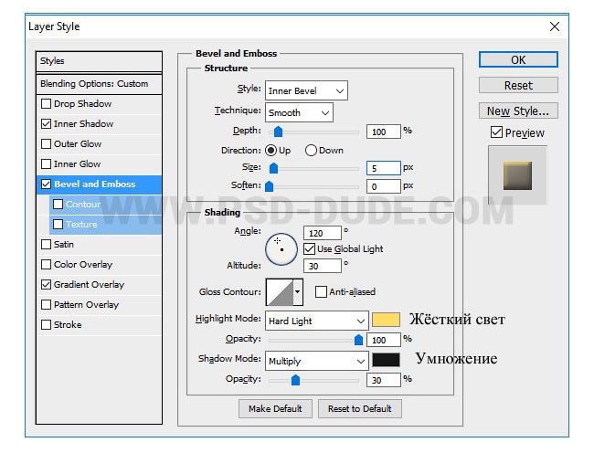Viewport: 594px width, 453px height.
Task: Open the Satin settings entry
Action: tap(99, 245)
